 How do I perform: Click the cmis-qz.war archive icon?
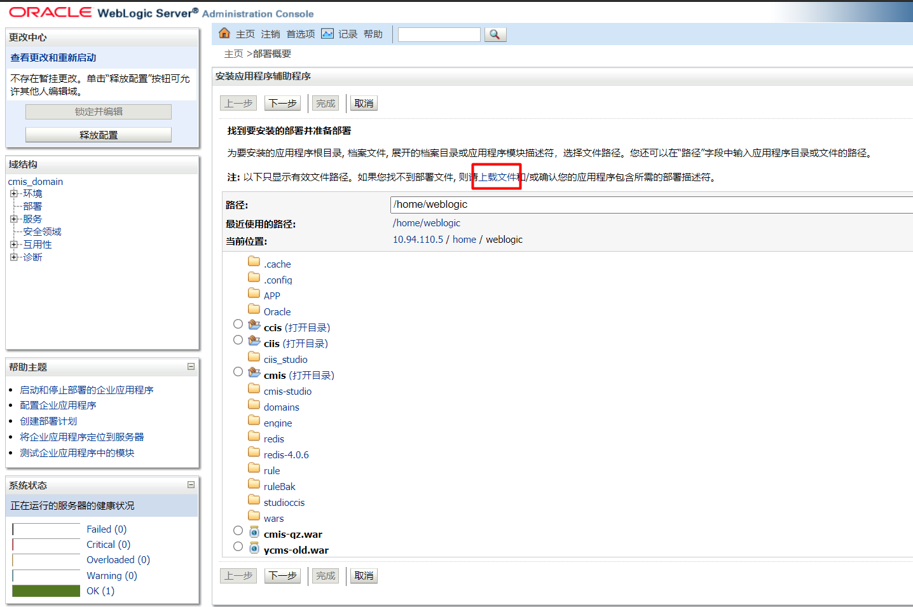point(254,531)
